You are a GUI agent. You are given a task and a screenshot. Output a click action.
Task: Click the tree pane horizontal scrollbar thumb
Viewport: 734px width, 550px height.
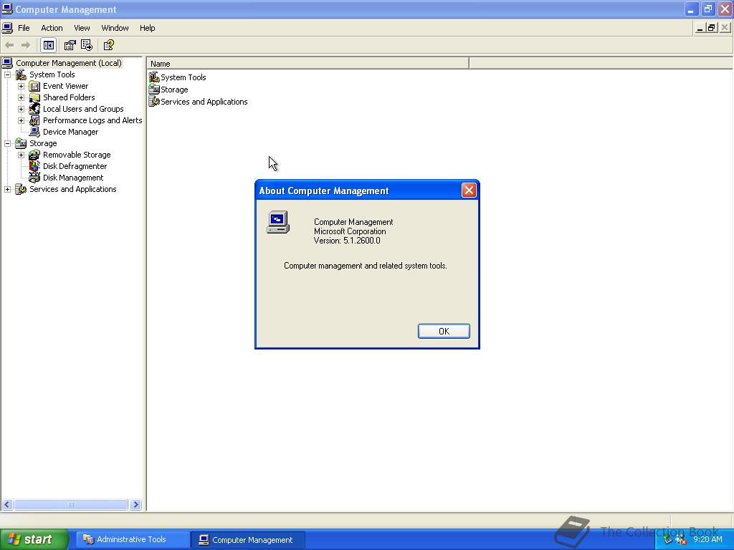click(71, 504)
